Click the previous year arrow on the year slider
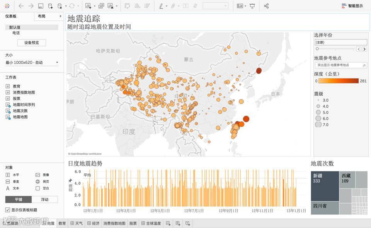The image size is (371, 228). tap(359, 49)
